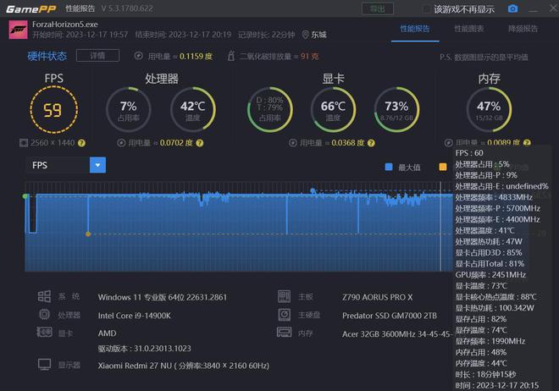Image resolution: width=559 pixels, height=391 pixels.
Task: Click the 显卡 graphics card icon
Action: pyautogui.click(x=44, y=333)
